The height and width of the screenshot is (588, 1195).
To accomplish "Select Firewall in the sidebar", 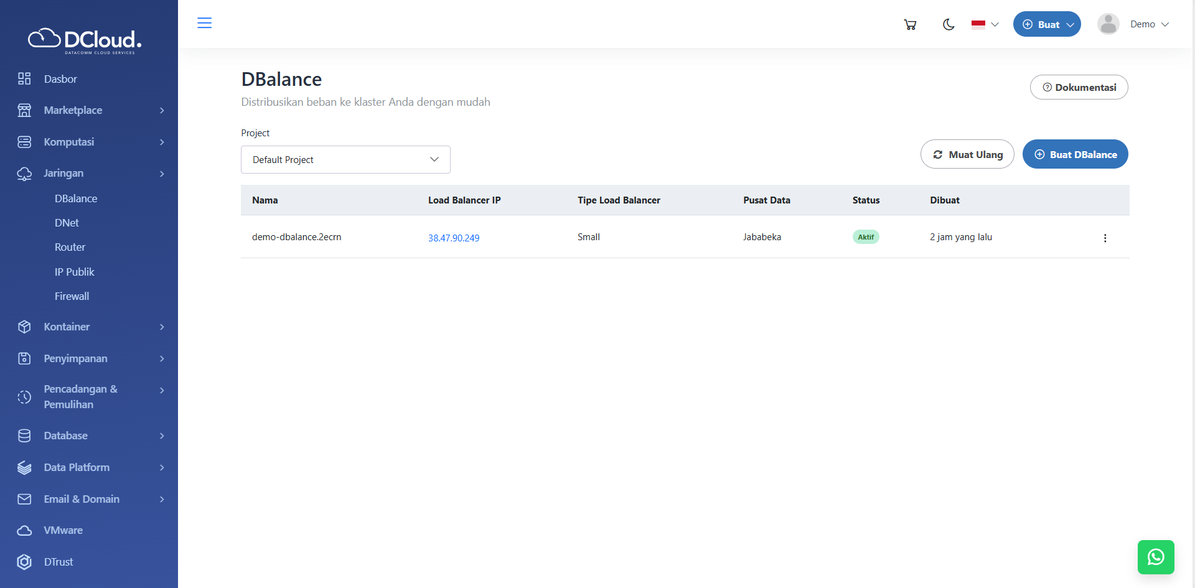I will [x=72, y=296].
